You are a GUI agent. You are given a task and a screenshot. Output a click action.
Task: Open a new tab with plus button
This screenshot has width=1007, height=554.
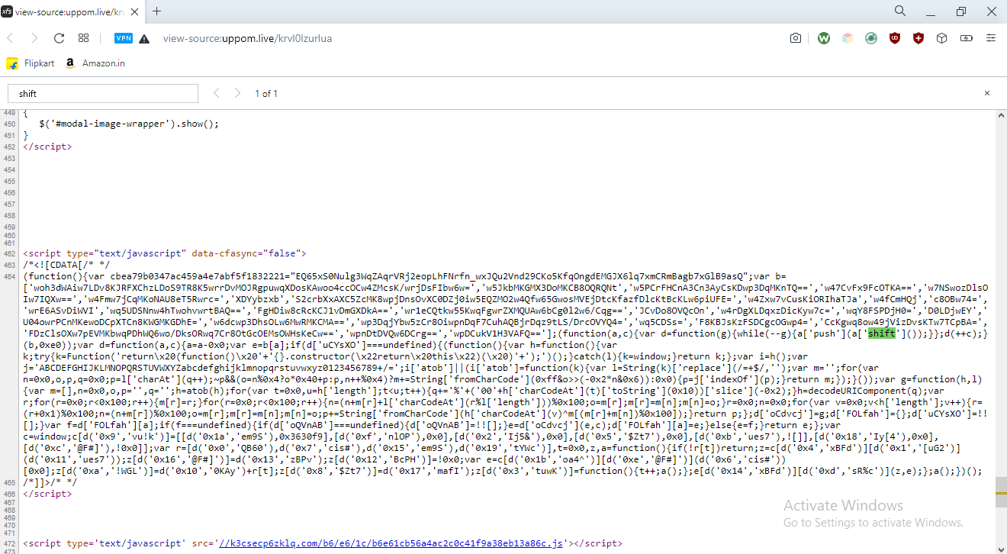157,11
